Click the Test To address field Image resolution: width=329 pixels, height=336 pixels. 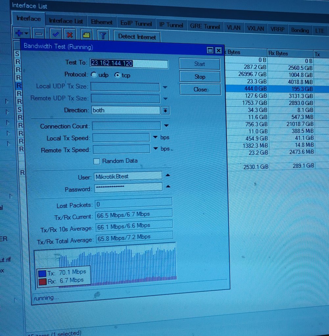coord(129,64)
